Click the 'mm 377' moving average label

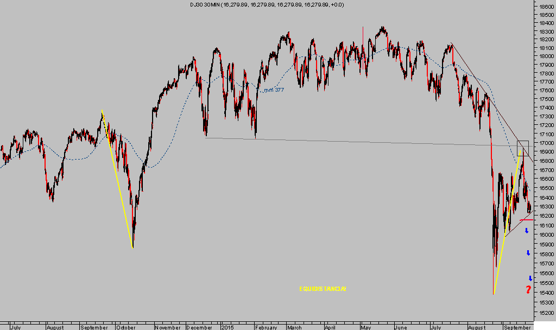pyautogui.click(x=274, y=90)
